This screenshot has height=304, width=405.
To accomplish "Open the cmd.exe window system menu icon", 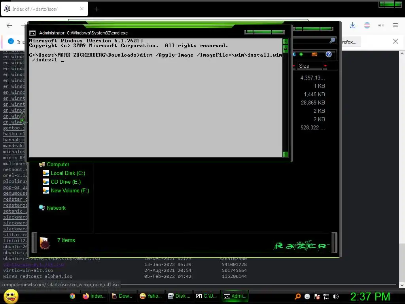I will (32, 33).
